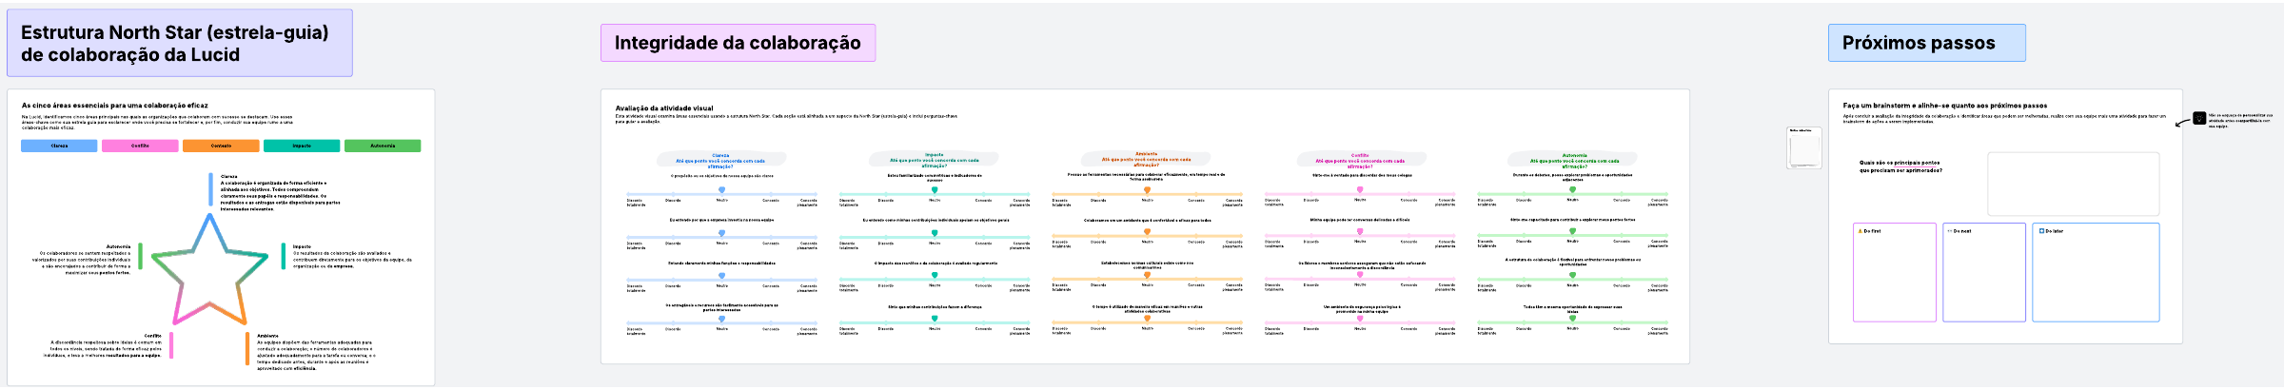Click the Do next container box
The width and height of the screenshot is (2284, 390).
1984,276
